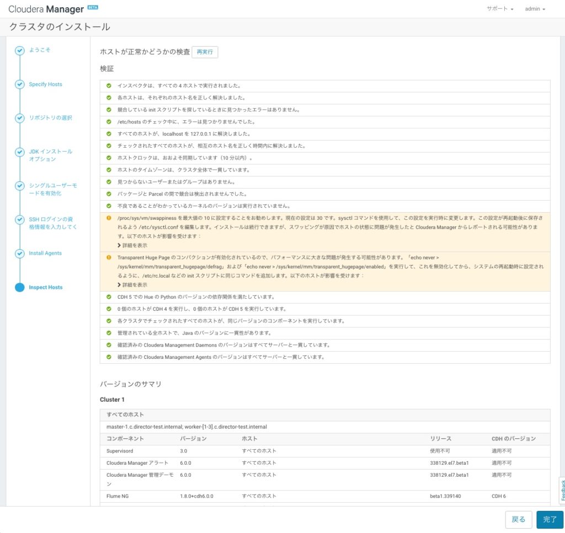Click the 完了 button
This screenshot has height=533, width=565.
(550, 519)
